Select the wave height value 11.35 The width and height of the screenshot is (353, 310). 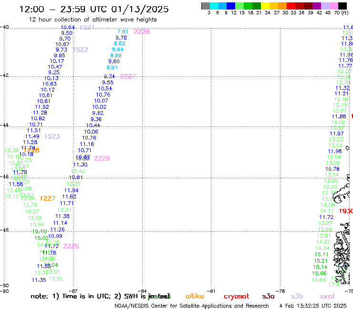coord(39,280)
